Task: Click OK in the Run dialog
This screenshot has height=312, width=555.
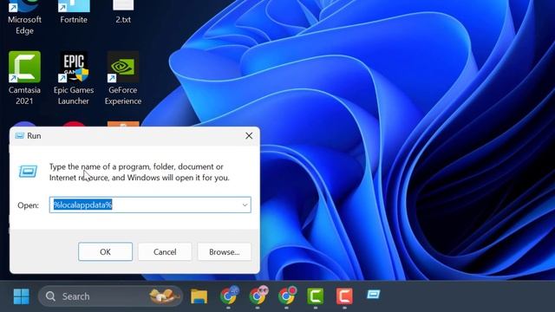Action: [x=105, y=252]
